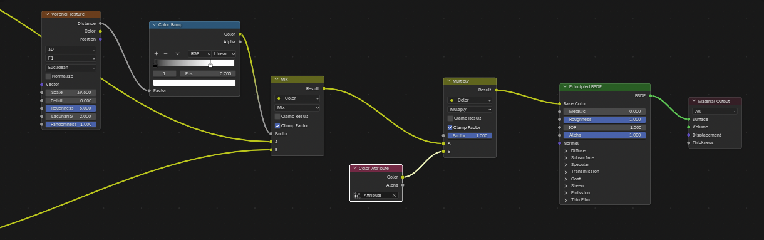Click the attribute icon in Color Attribute node
Viewport: 764px width, 240px height.
click(358, 196)
